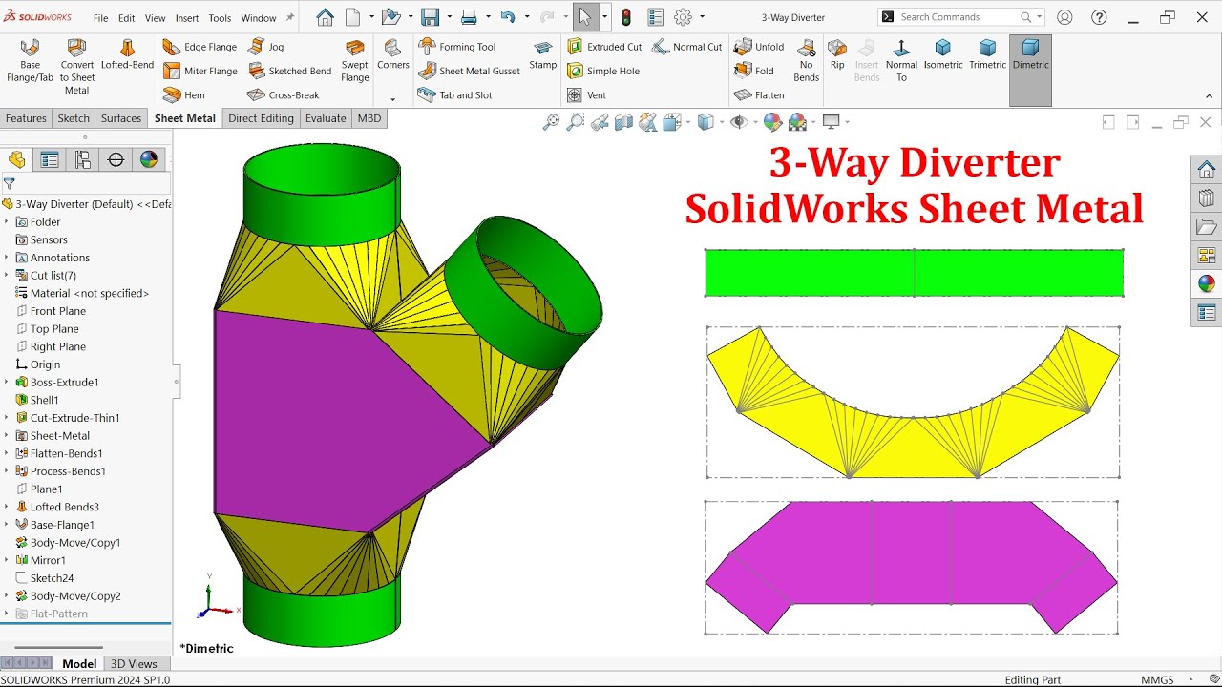
Task: Select Convert to Sheet Metal
Action: (x=76, y=66)
